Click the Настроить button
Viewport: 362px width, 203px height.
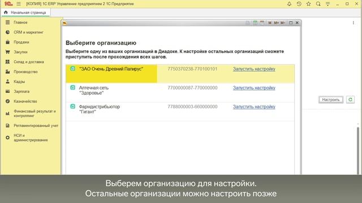coord(330,100)
